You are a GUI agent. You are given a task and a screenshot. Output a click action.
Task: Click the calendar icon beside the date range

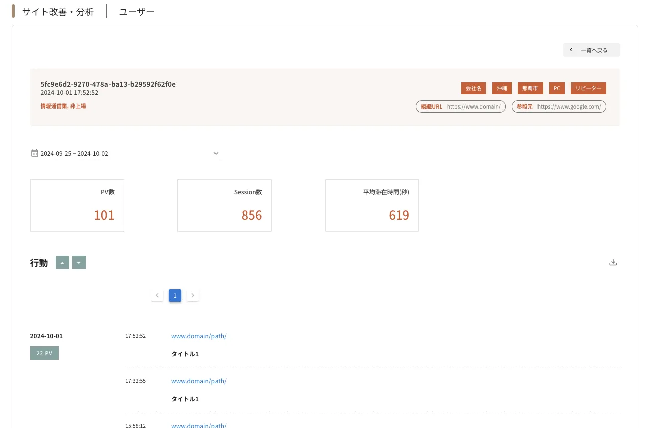coord(35,153)
